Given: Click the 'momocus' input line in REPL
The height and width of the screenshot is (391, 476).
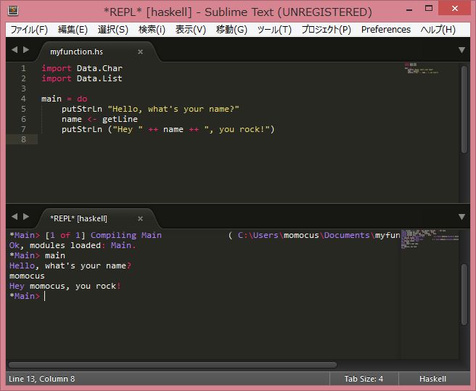Looking at the screenshot, I should (x=27, y=276).
